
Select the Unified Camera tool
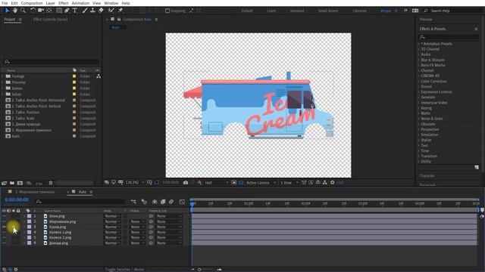coord(41,11)
